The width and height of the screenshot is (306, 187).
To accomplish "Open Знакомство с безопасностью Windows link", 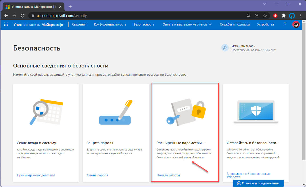I will [x=248, y=175].
